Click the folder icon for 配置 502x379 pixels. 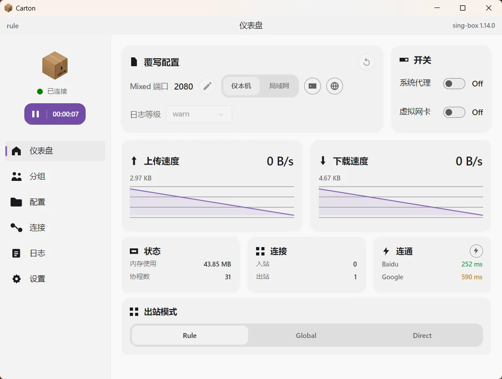pos(16,202)
